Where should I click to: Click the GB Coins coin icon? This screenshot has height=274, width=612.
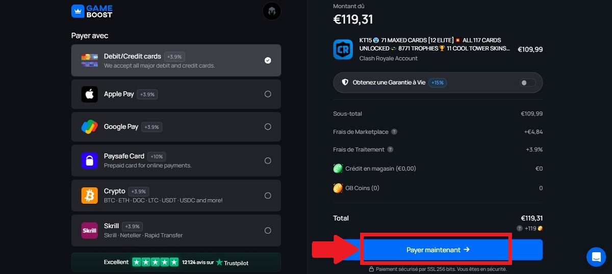[338, 188]
